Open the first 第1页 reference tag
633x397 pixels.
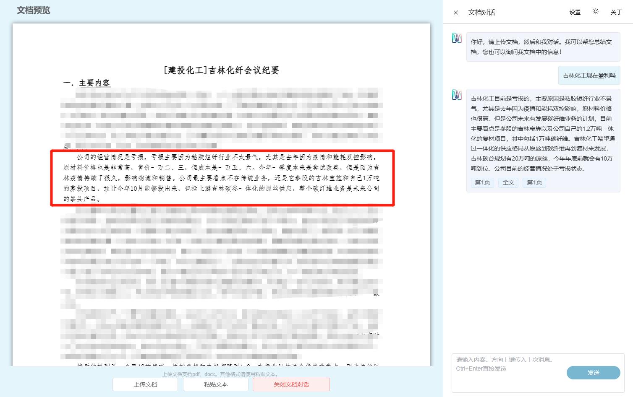(482, 182)
